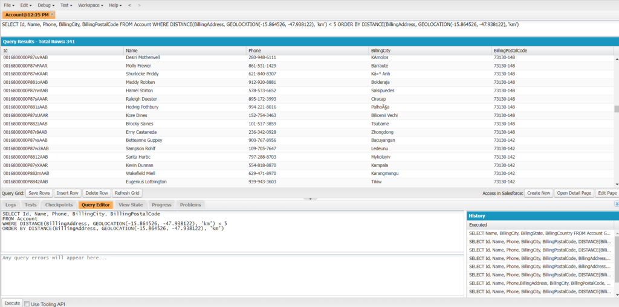Viewport: 619px width, 307px height.
Task: Click Create New button
Action: click(x=539, y=193)
